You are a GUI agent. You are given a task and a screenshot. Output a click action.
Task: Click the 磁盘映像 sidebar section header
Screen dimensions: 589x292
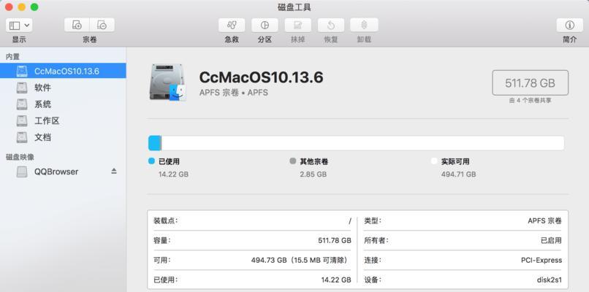[20, 157]
